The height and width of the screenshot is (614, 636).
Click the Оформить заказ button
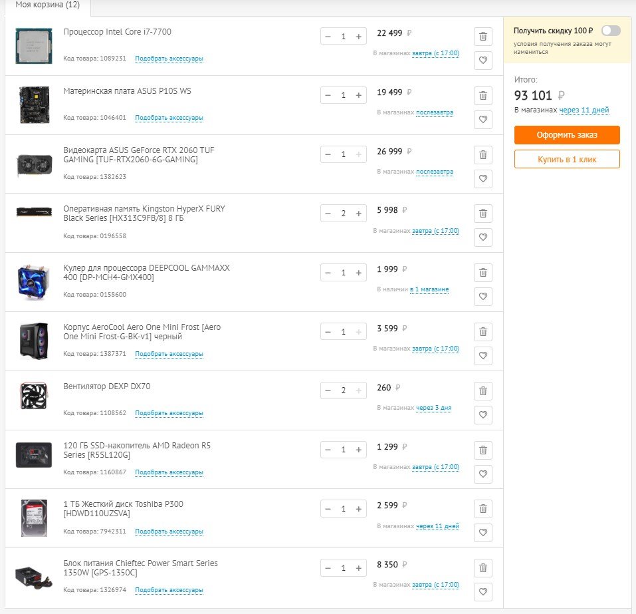[567, 135]
